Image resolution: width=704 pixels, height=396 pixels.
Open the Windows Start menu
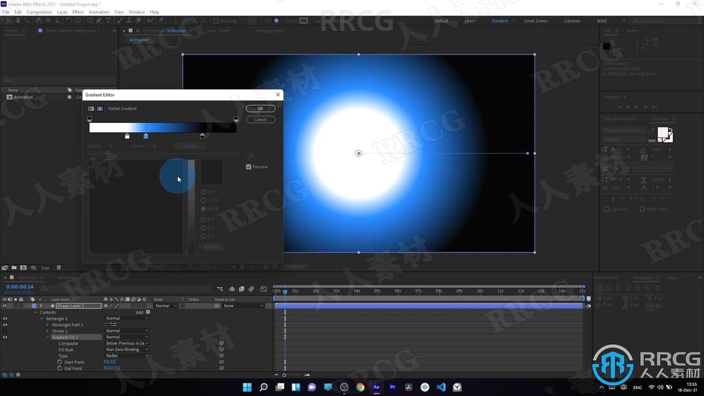tap(248, 387)
